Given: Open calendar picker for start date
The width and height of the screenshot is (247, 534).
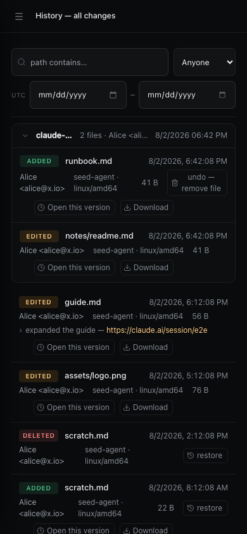Looking at the screenshot, I should coord(113,95).
